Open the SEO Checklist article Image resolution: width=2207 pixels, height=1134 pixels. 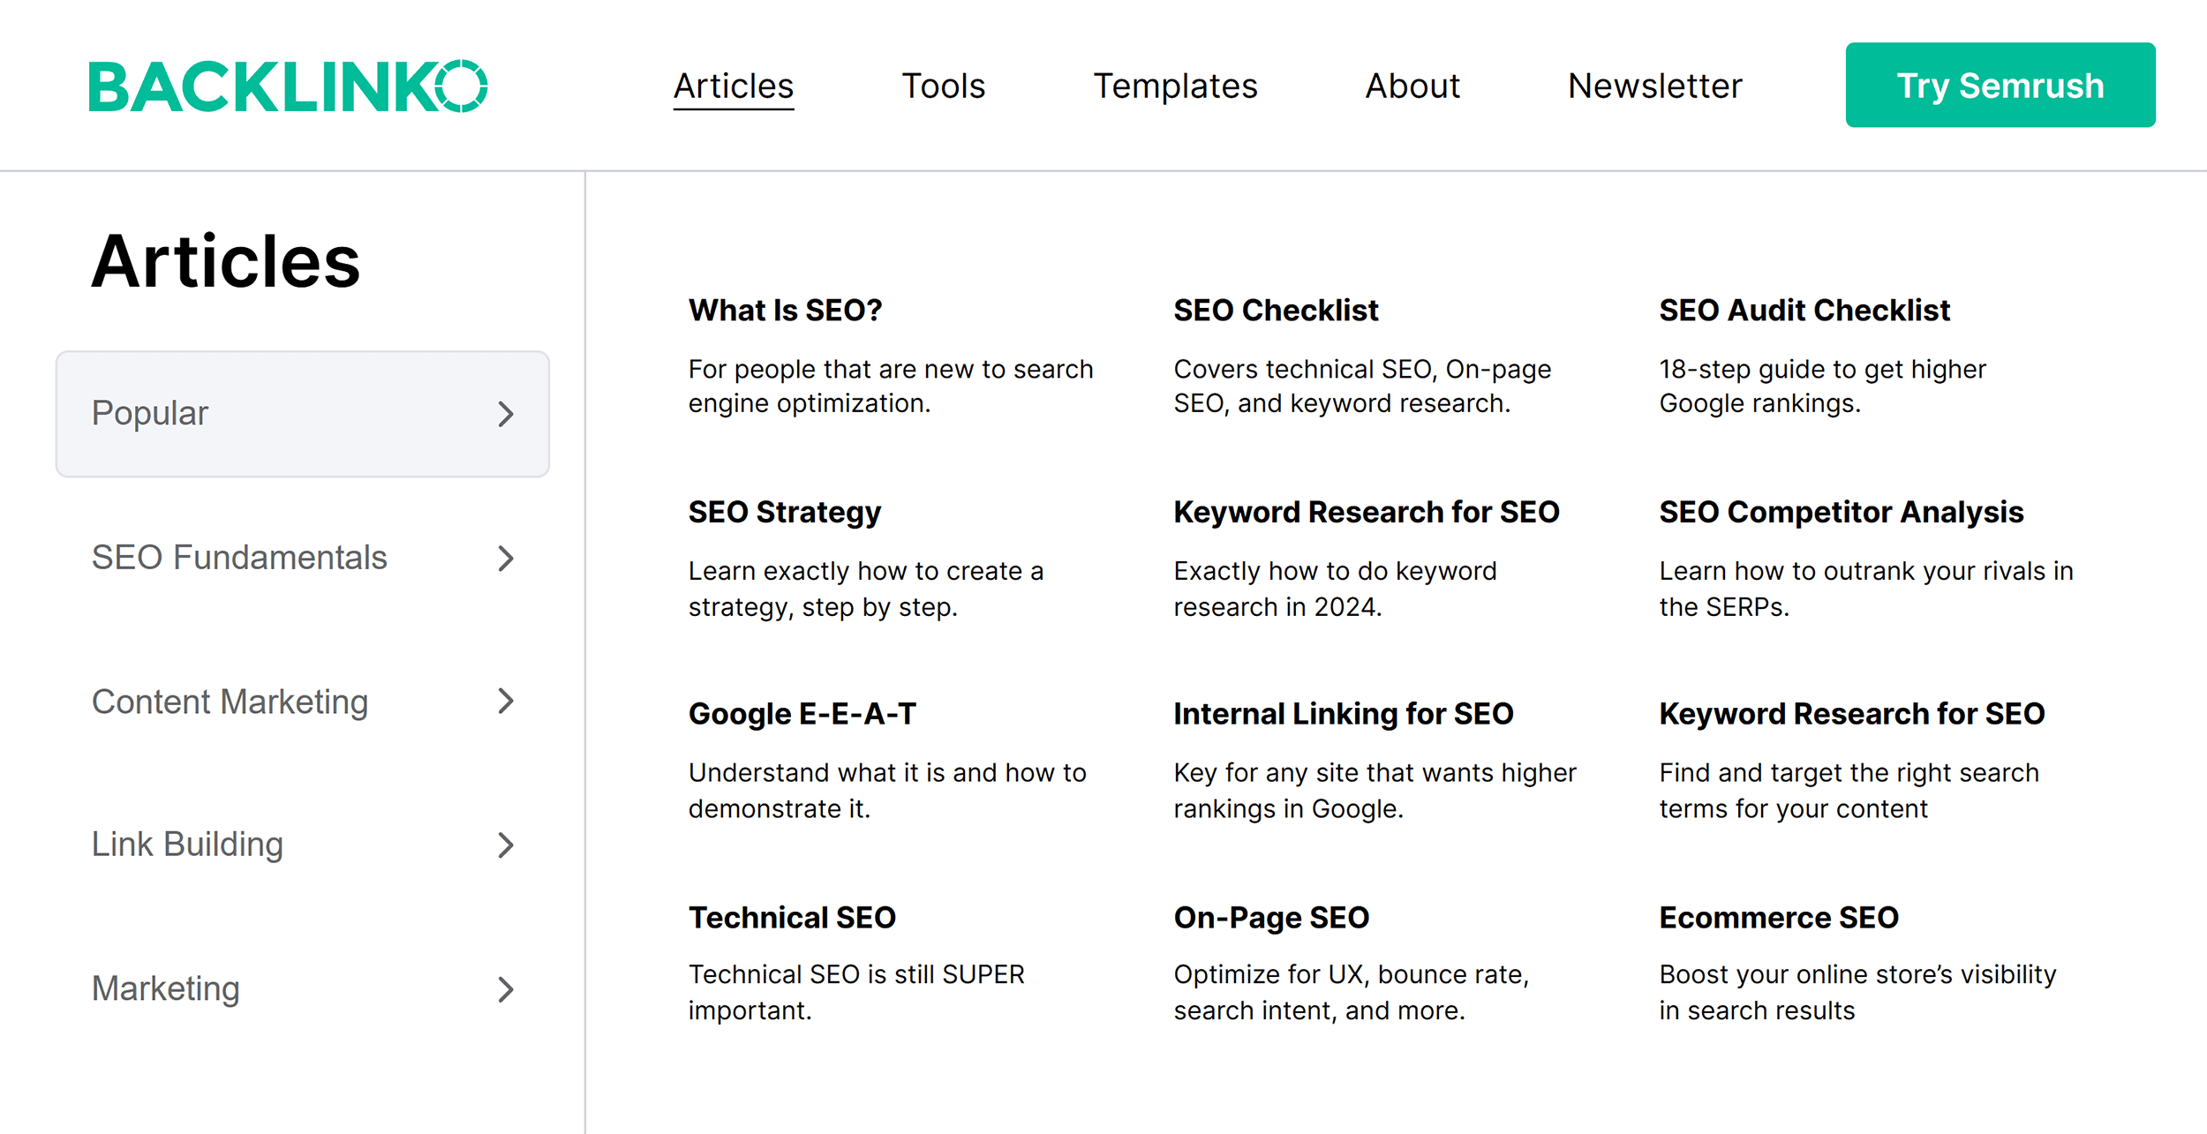coord(1275,310)
